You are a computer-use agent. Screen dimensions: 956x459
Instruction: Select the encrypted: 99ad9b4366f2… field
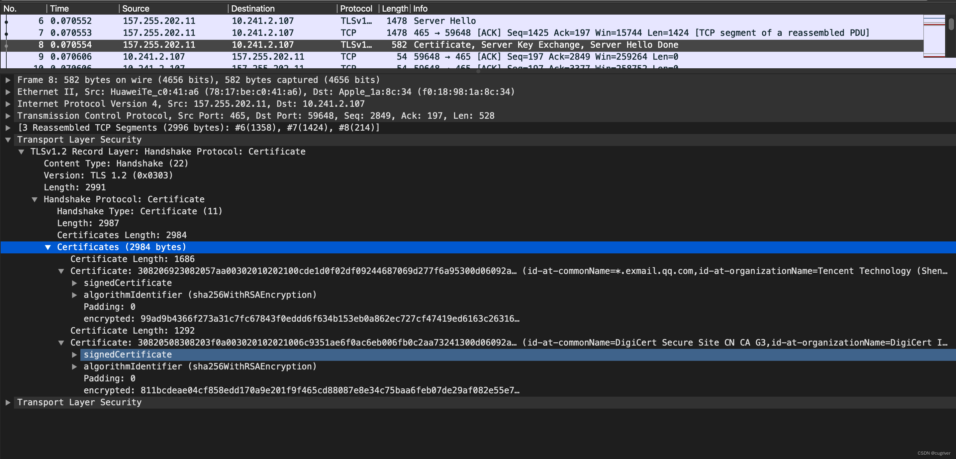pos(301,319)
